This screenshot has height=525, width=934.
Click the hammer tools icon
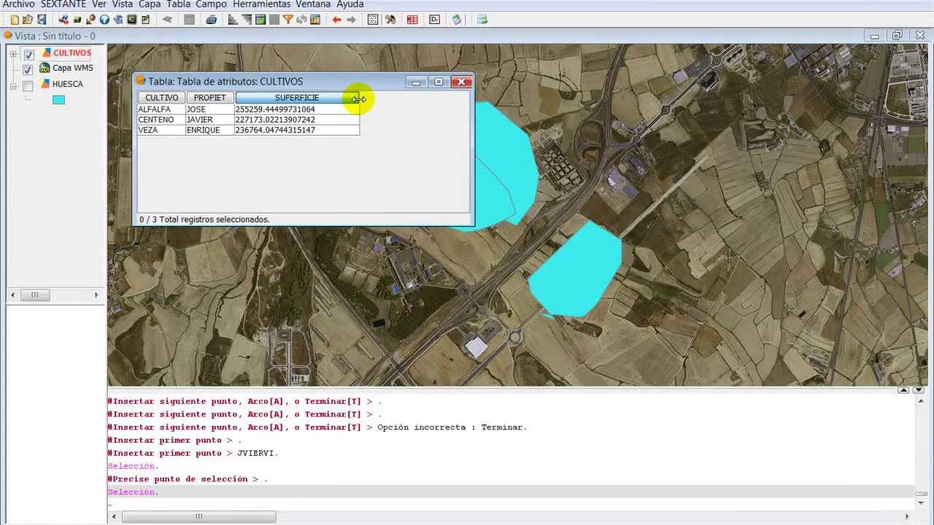(x=390, y=20)
